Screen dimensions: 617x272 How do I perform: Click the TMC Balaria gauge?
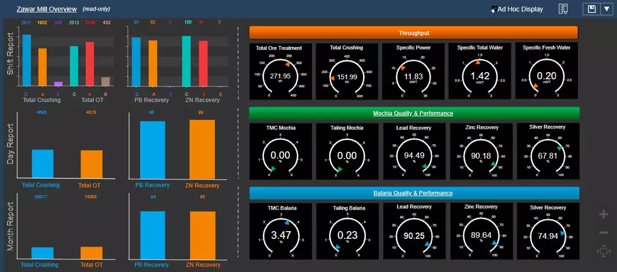281,232
